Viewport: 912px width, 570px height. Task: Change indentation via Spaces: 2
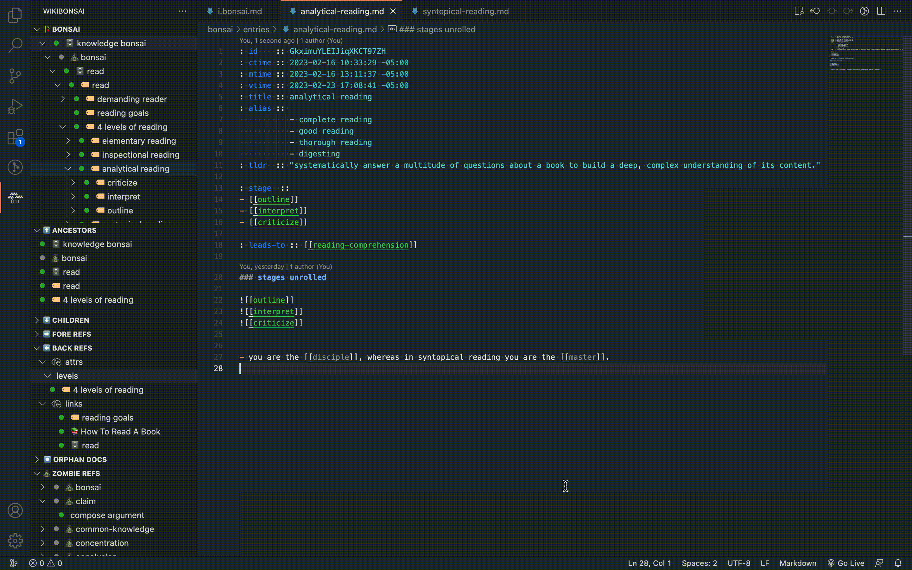699,563
